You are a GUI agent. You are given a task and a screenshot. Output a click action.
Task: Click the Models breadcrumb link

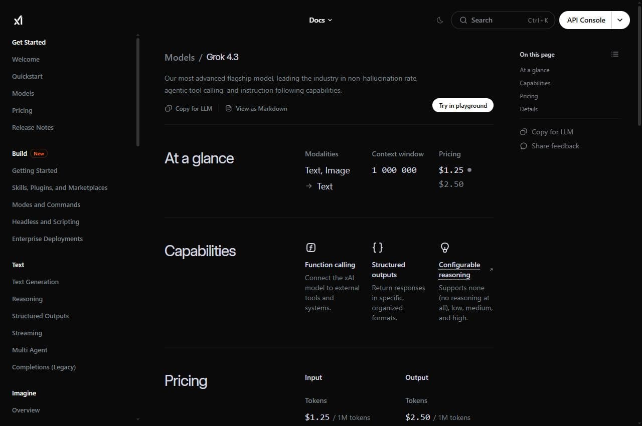180,57
